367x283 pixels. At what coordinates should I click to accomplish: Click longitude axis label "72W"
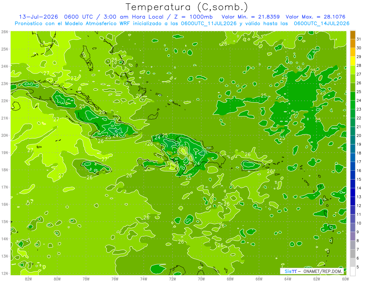tap(172, 278)
